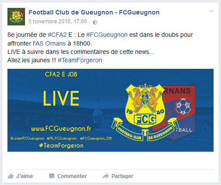
Task: Click the yellow FCG crest in banner
Action: (x=145, y=112)
